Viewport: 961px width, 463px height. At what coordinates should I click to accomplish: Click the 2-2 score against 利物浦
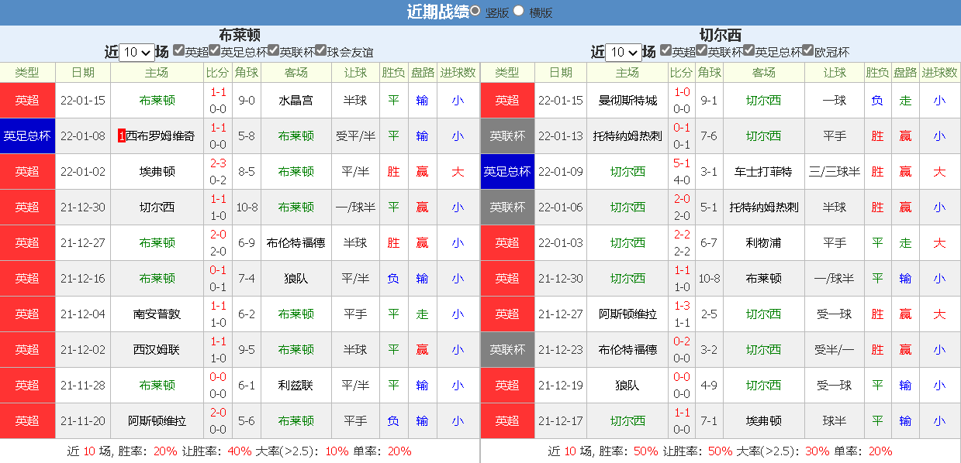tap(682, 234)
